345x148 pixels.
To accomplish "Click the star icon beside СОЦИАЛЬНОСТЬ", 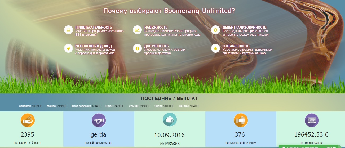I will 215,48.
